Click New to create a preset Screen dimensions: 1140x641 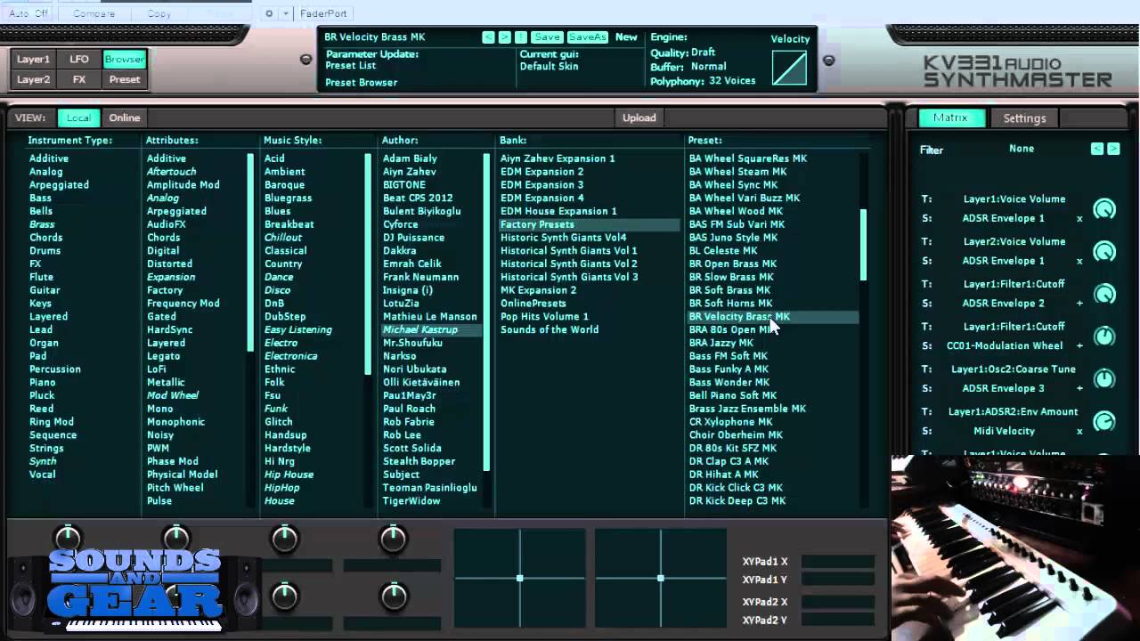[x=626, y=37]
